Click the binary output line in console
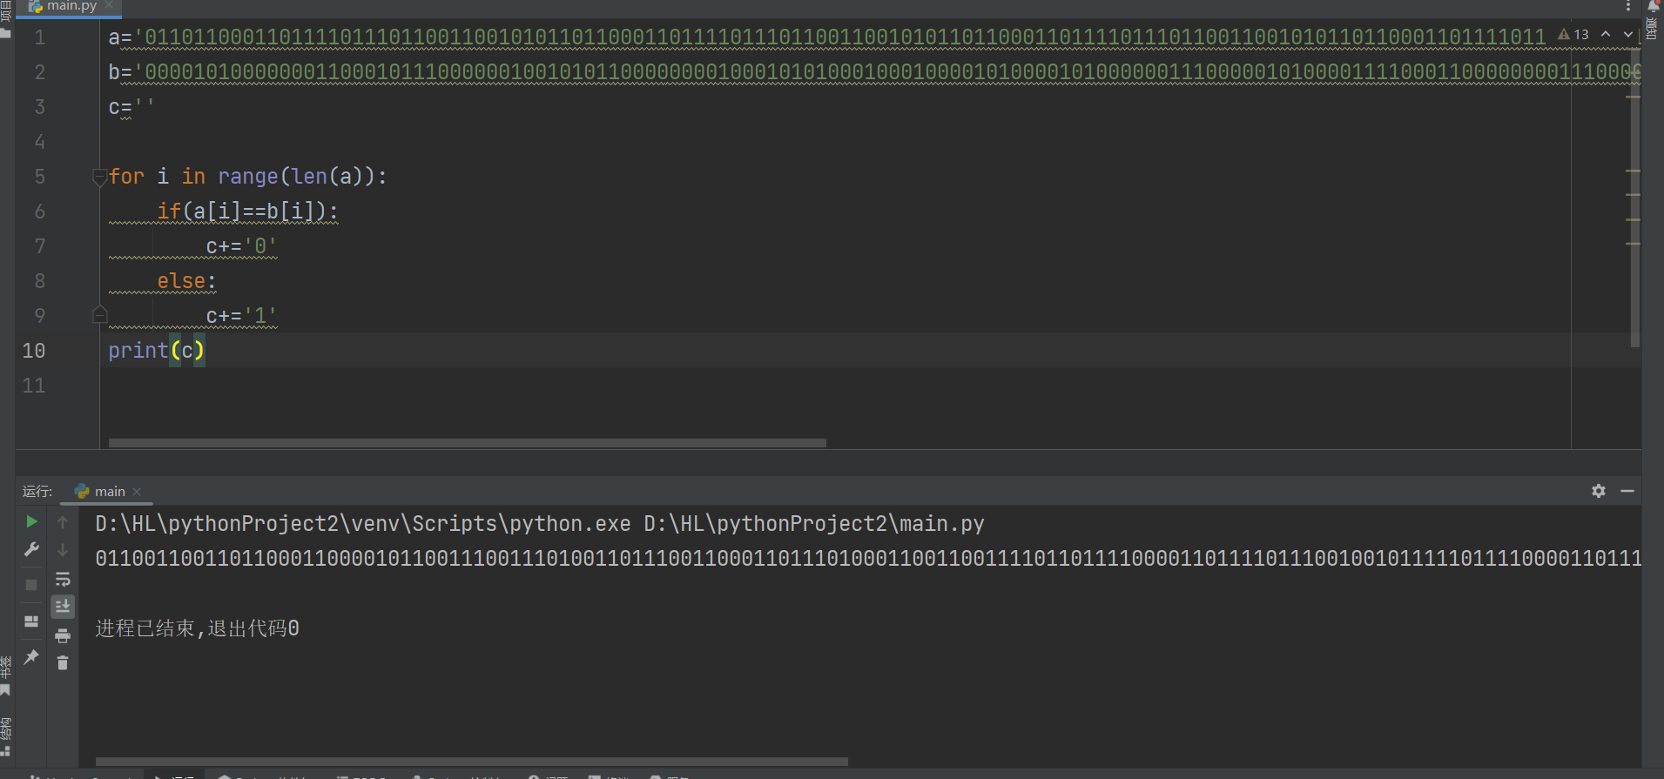Screen dimensions: 1664x779 tap(868, 558)
